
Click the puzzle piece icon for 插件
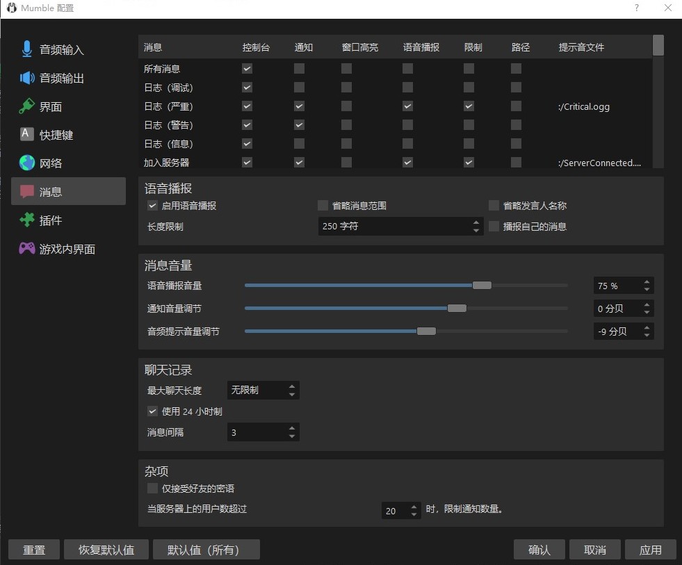pyautogui.click(x=27, y=220)
